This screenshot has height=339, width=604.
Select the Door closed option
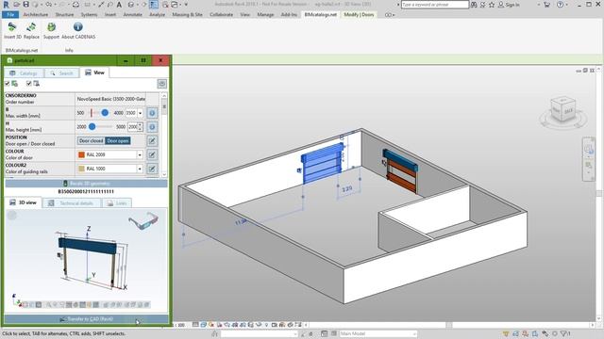[x=91, y=140]
